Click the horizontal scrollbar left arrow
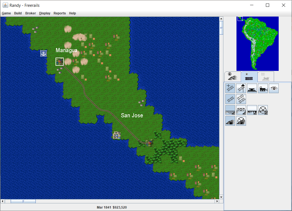 [x=3, y=201]
